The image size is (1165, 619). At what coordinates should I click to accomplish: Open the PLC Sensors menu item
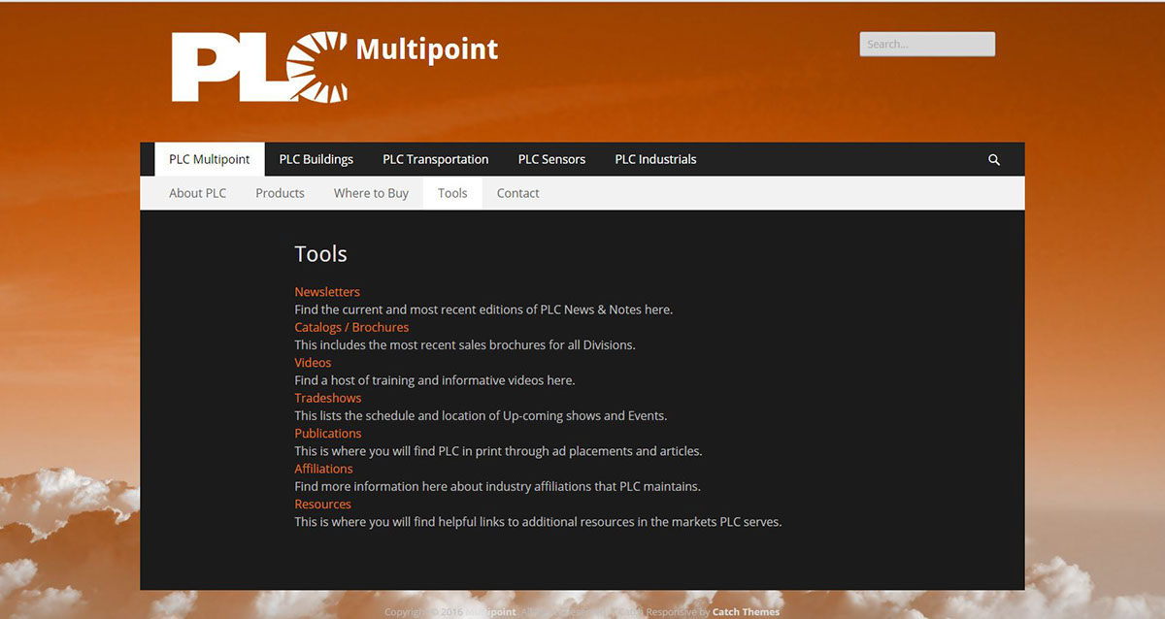tap(551, 159)
